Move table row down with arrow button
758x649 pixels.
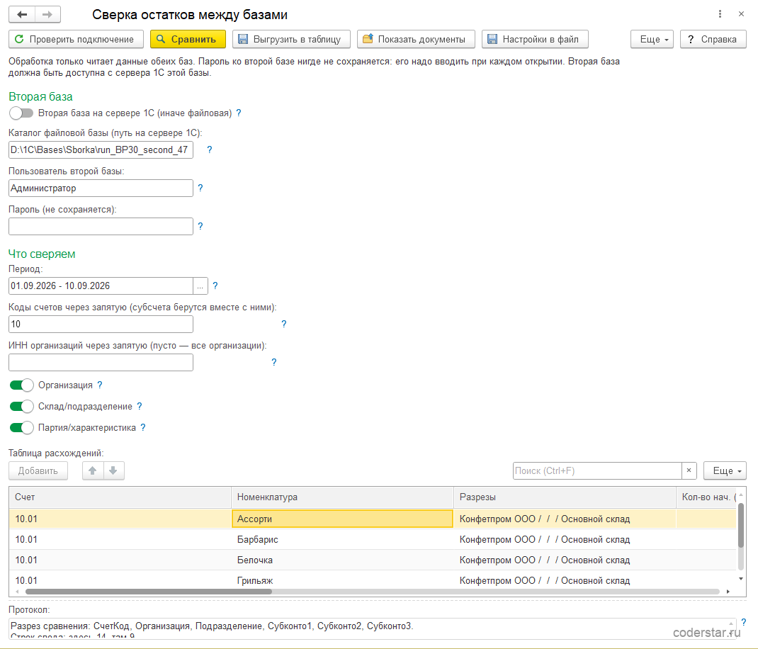pos(113,470)
